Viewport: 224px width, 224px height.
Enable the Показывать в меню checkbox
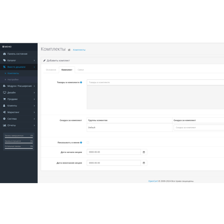coord(88,142)
